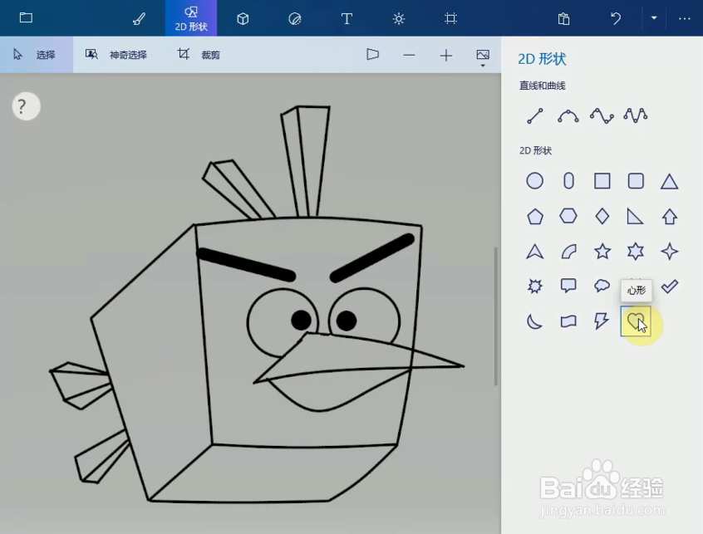703x534 pixels.
Task: Switch to the 2D 形状 tab
Action: 191,18
